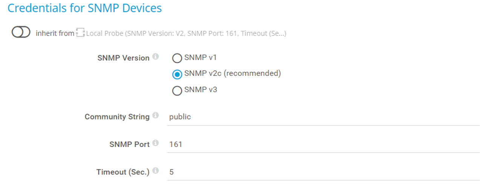487x189 pixels.
Task: Focus the SNMP Port field showing 161
Action: click(323, 144)
